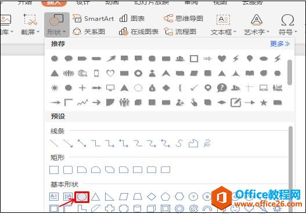The image size is (306, 214).
Task: Pick the left brace recommended shape
Action: click(180, 88)
